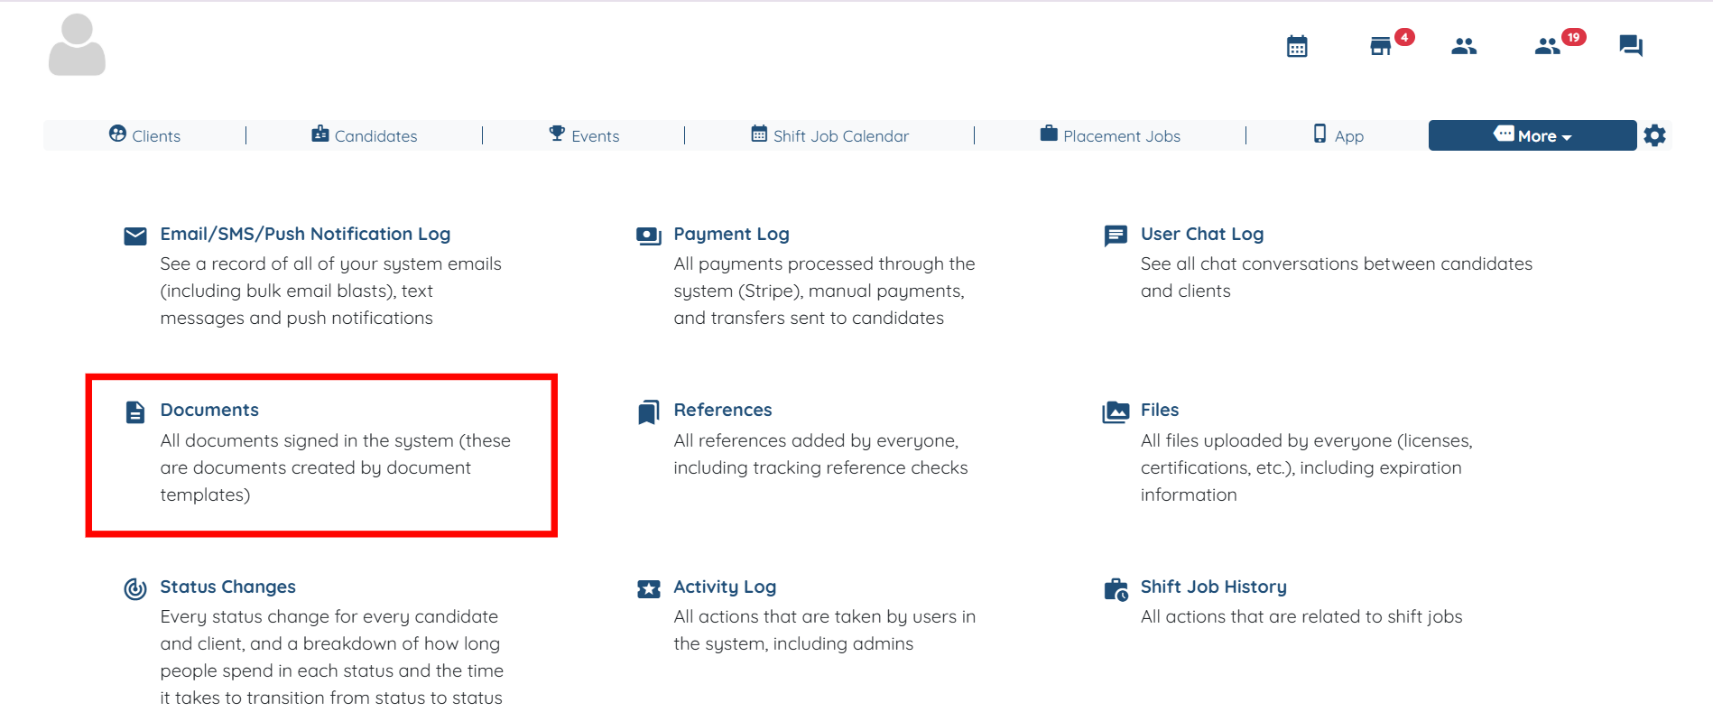Image resolution: width=1713 pixels, height=721 pixels.
Task: Click text "All actions that are taken by users in"
Action: pyautogui.click(x=825, y=616)
